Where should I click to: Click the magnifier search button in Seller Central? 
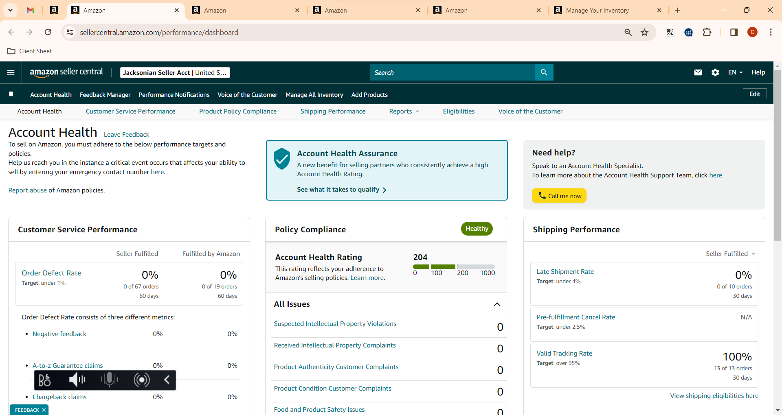(x=544, y=72)
